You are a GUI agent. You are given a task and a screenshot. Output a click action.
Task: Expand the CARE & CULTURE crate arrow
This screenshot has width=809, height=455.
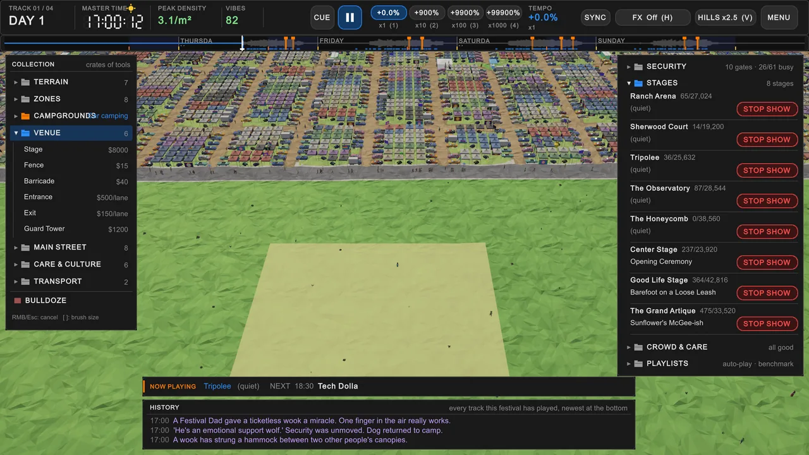(x=16, y=265)
